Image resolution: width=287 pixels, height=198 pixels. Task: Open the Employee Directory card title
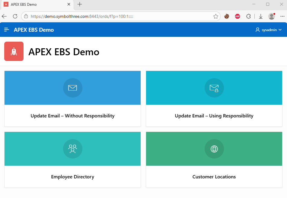pyautogui.click(x=73, y=177)
